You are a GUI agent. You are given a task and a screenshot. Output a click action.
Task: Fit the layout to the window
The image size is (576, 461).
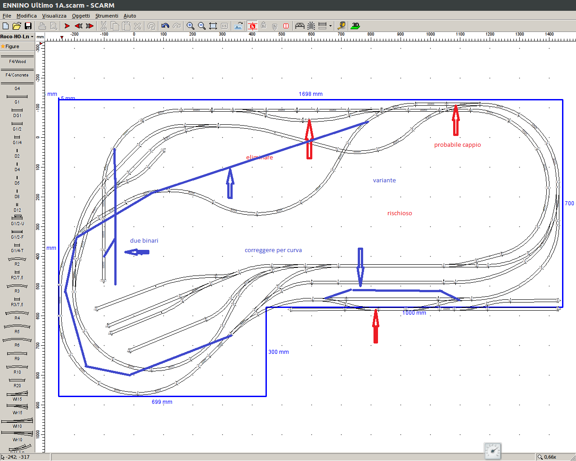(213, 26)
